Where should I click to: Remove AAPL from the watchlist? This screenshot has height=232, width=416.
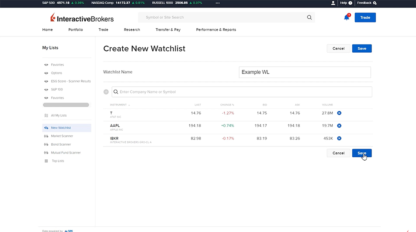[x=339, y=126]
